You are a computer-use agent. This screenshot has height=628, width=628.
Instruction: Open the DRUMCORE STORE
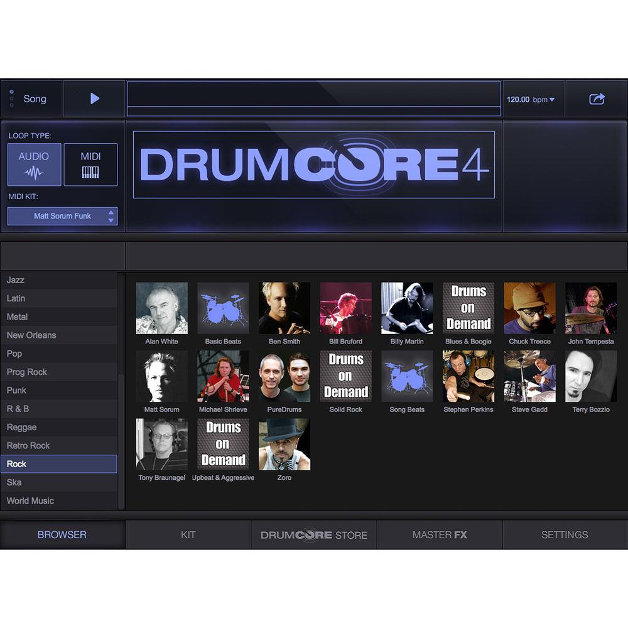click(x=313, y=534)
